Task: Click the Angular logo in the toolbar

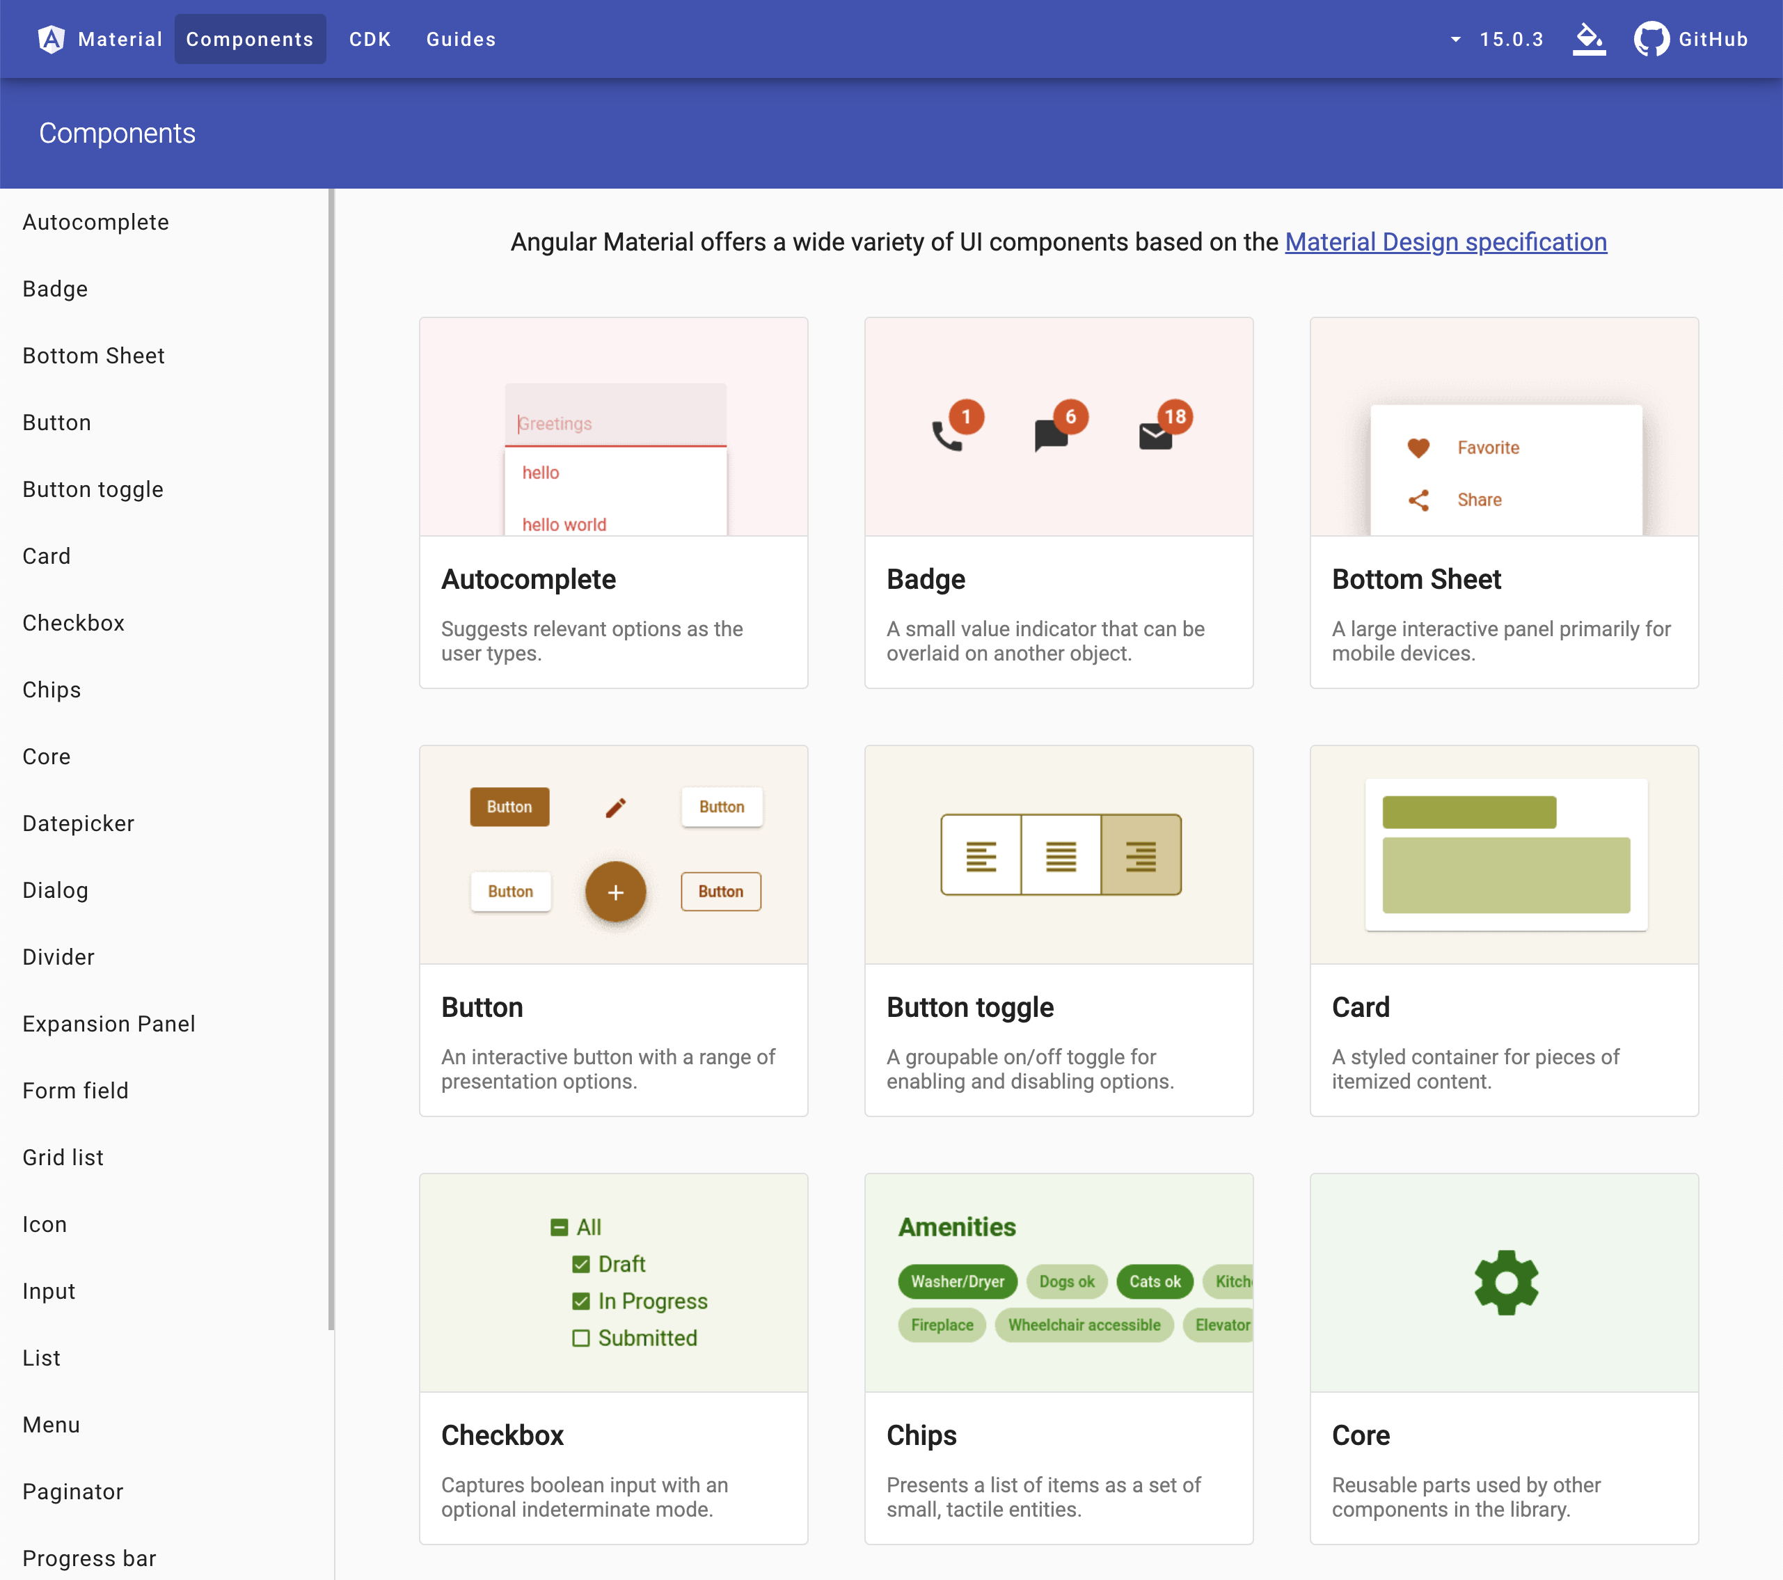Action: click(51, 38)
